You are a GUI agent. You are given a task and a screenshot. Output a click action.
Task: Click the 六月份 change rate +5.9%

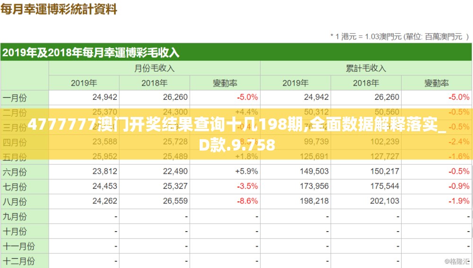click(246, 171)
